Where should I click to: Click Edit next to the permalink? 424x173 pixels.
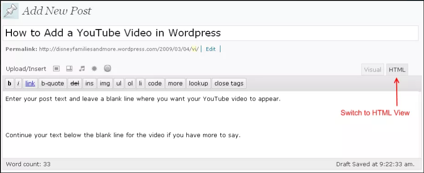click(211, 49)
